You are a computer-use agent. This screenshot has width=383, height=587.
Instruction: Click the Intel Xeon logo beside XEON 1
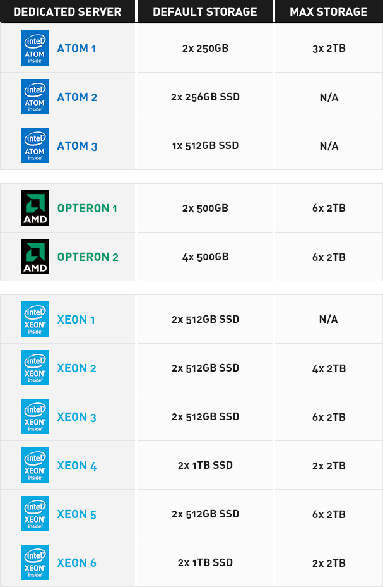(35, 319)
